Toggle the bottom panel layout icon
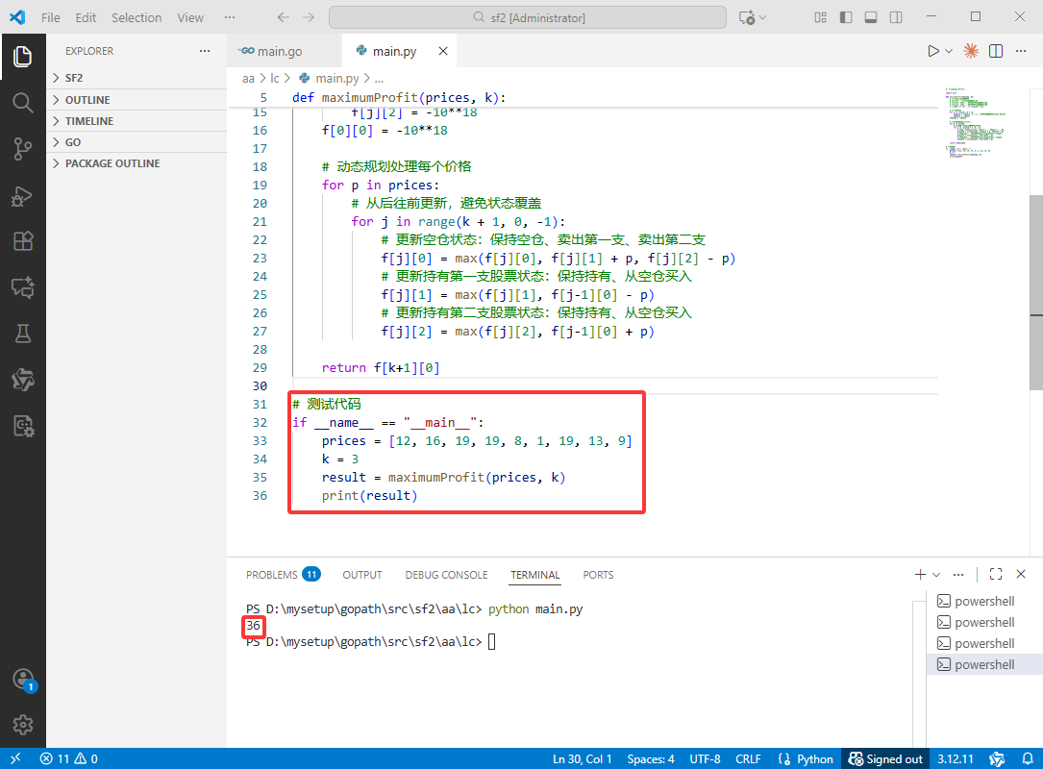The image size is (1043, 769). point(871,17)
